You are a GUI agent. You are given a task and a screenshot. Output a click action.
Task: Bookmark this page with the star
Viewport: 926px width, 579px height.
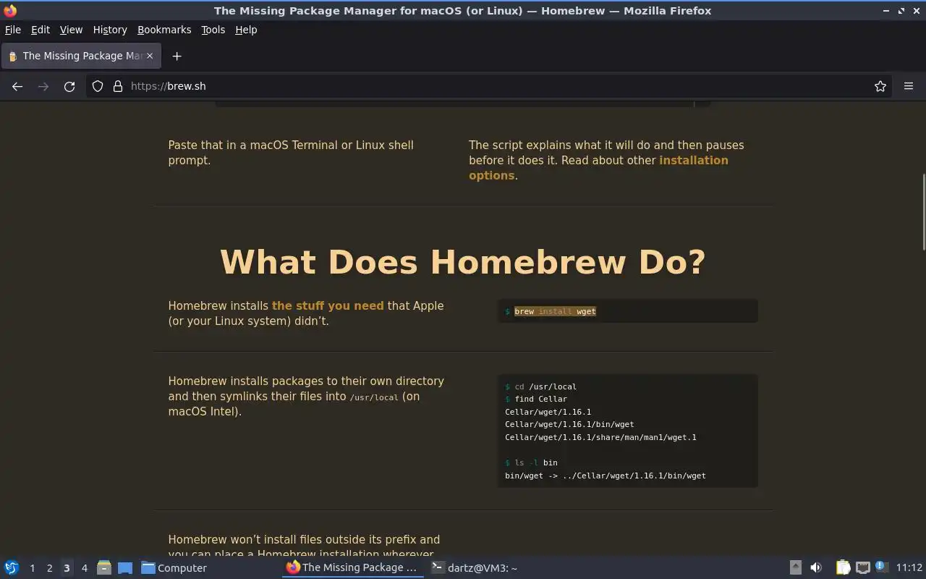[x=880, y=86]
